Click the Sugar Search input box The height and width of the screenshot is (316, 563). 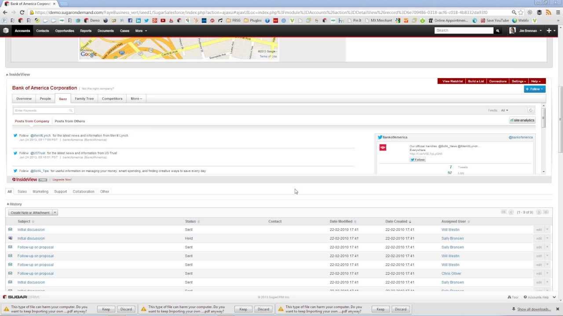pyautogui.click(x=464, y=30)
